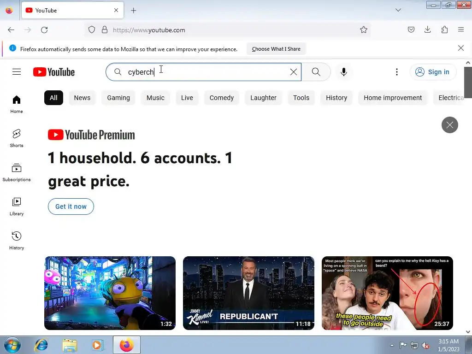
Task: Open a new browser tab
Action: [133, 11]
